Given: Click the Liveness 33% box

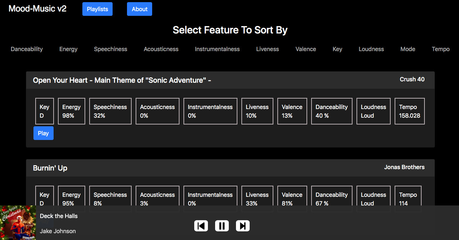Looking at the screenshot, I should click(257, 196).
